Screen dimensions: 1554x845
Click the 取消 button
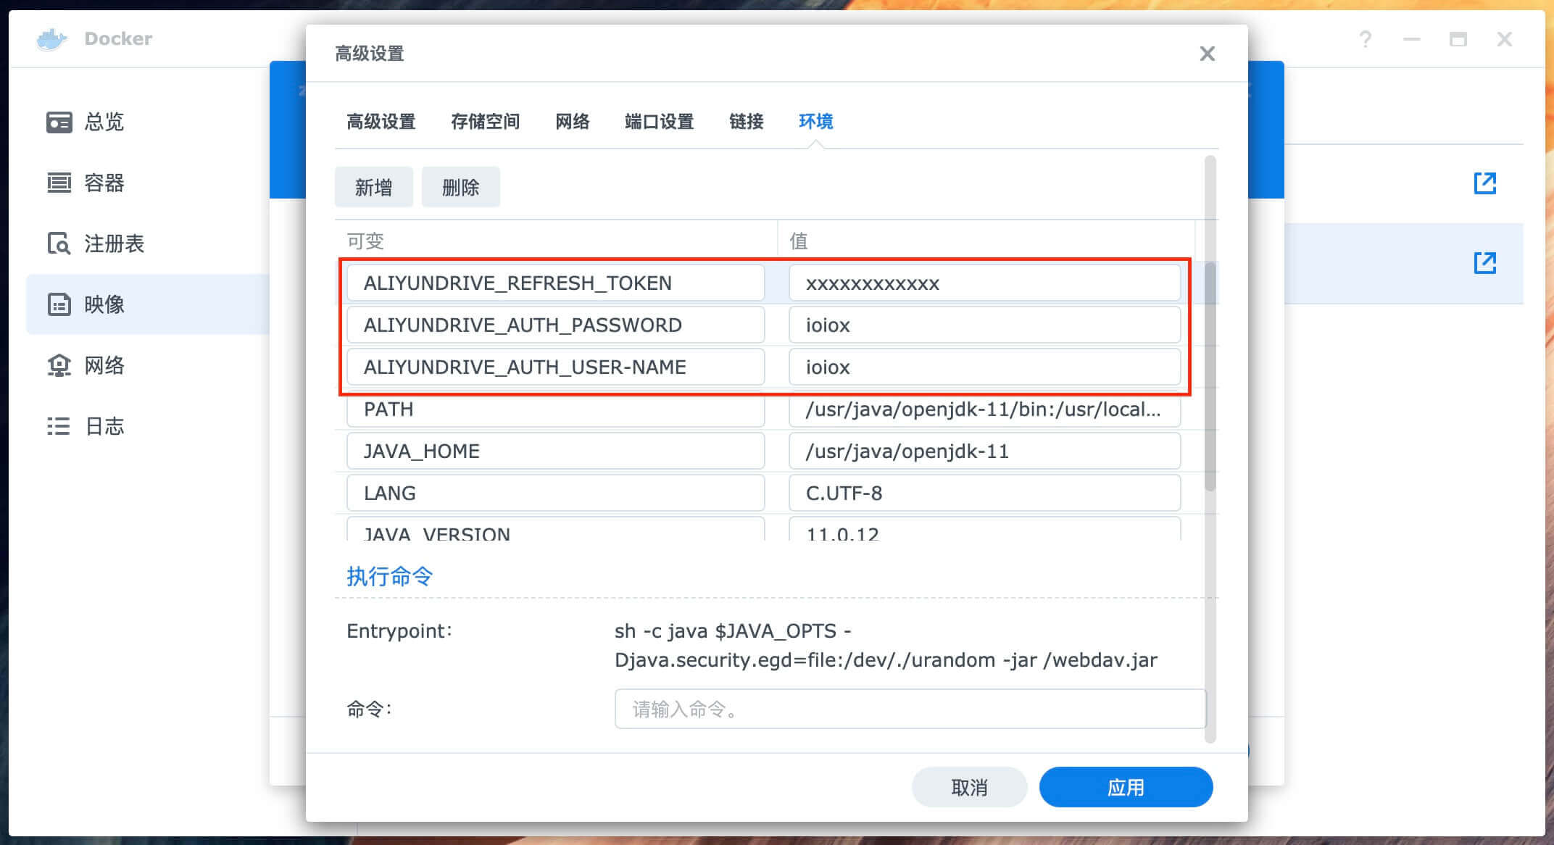[970, 787]
